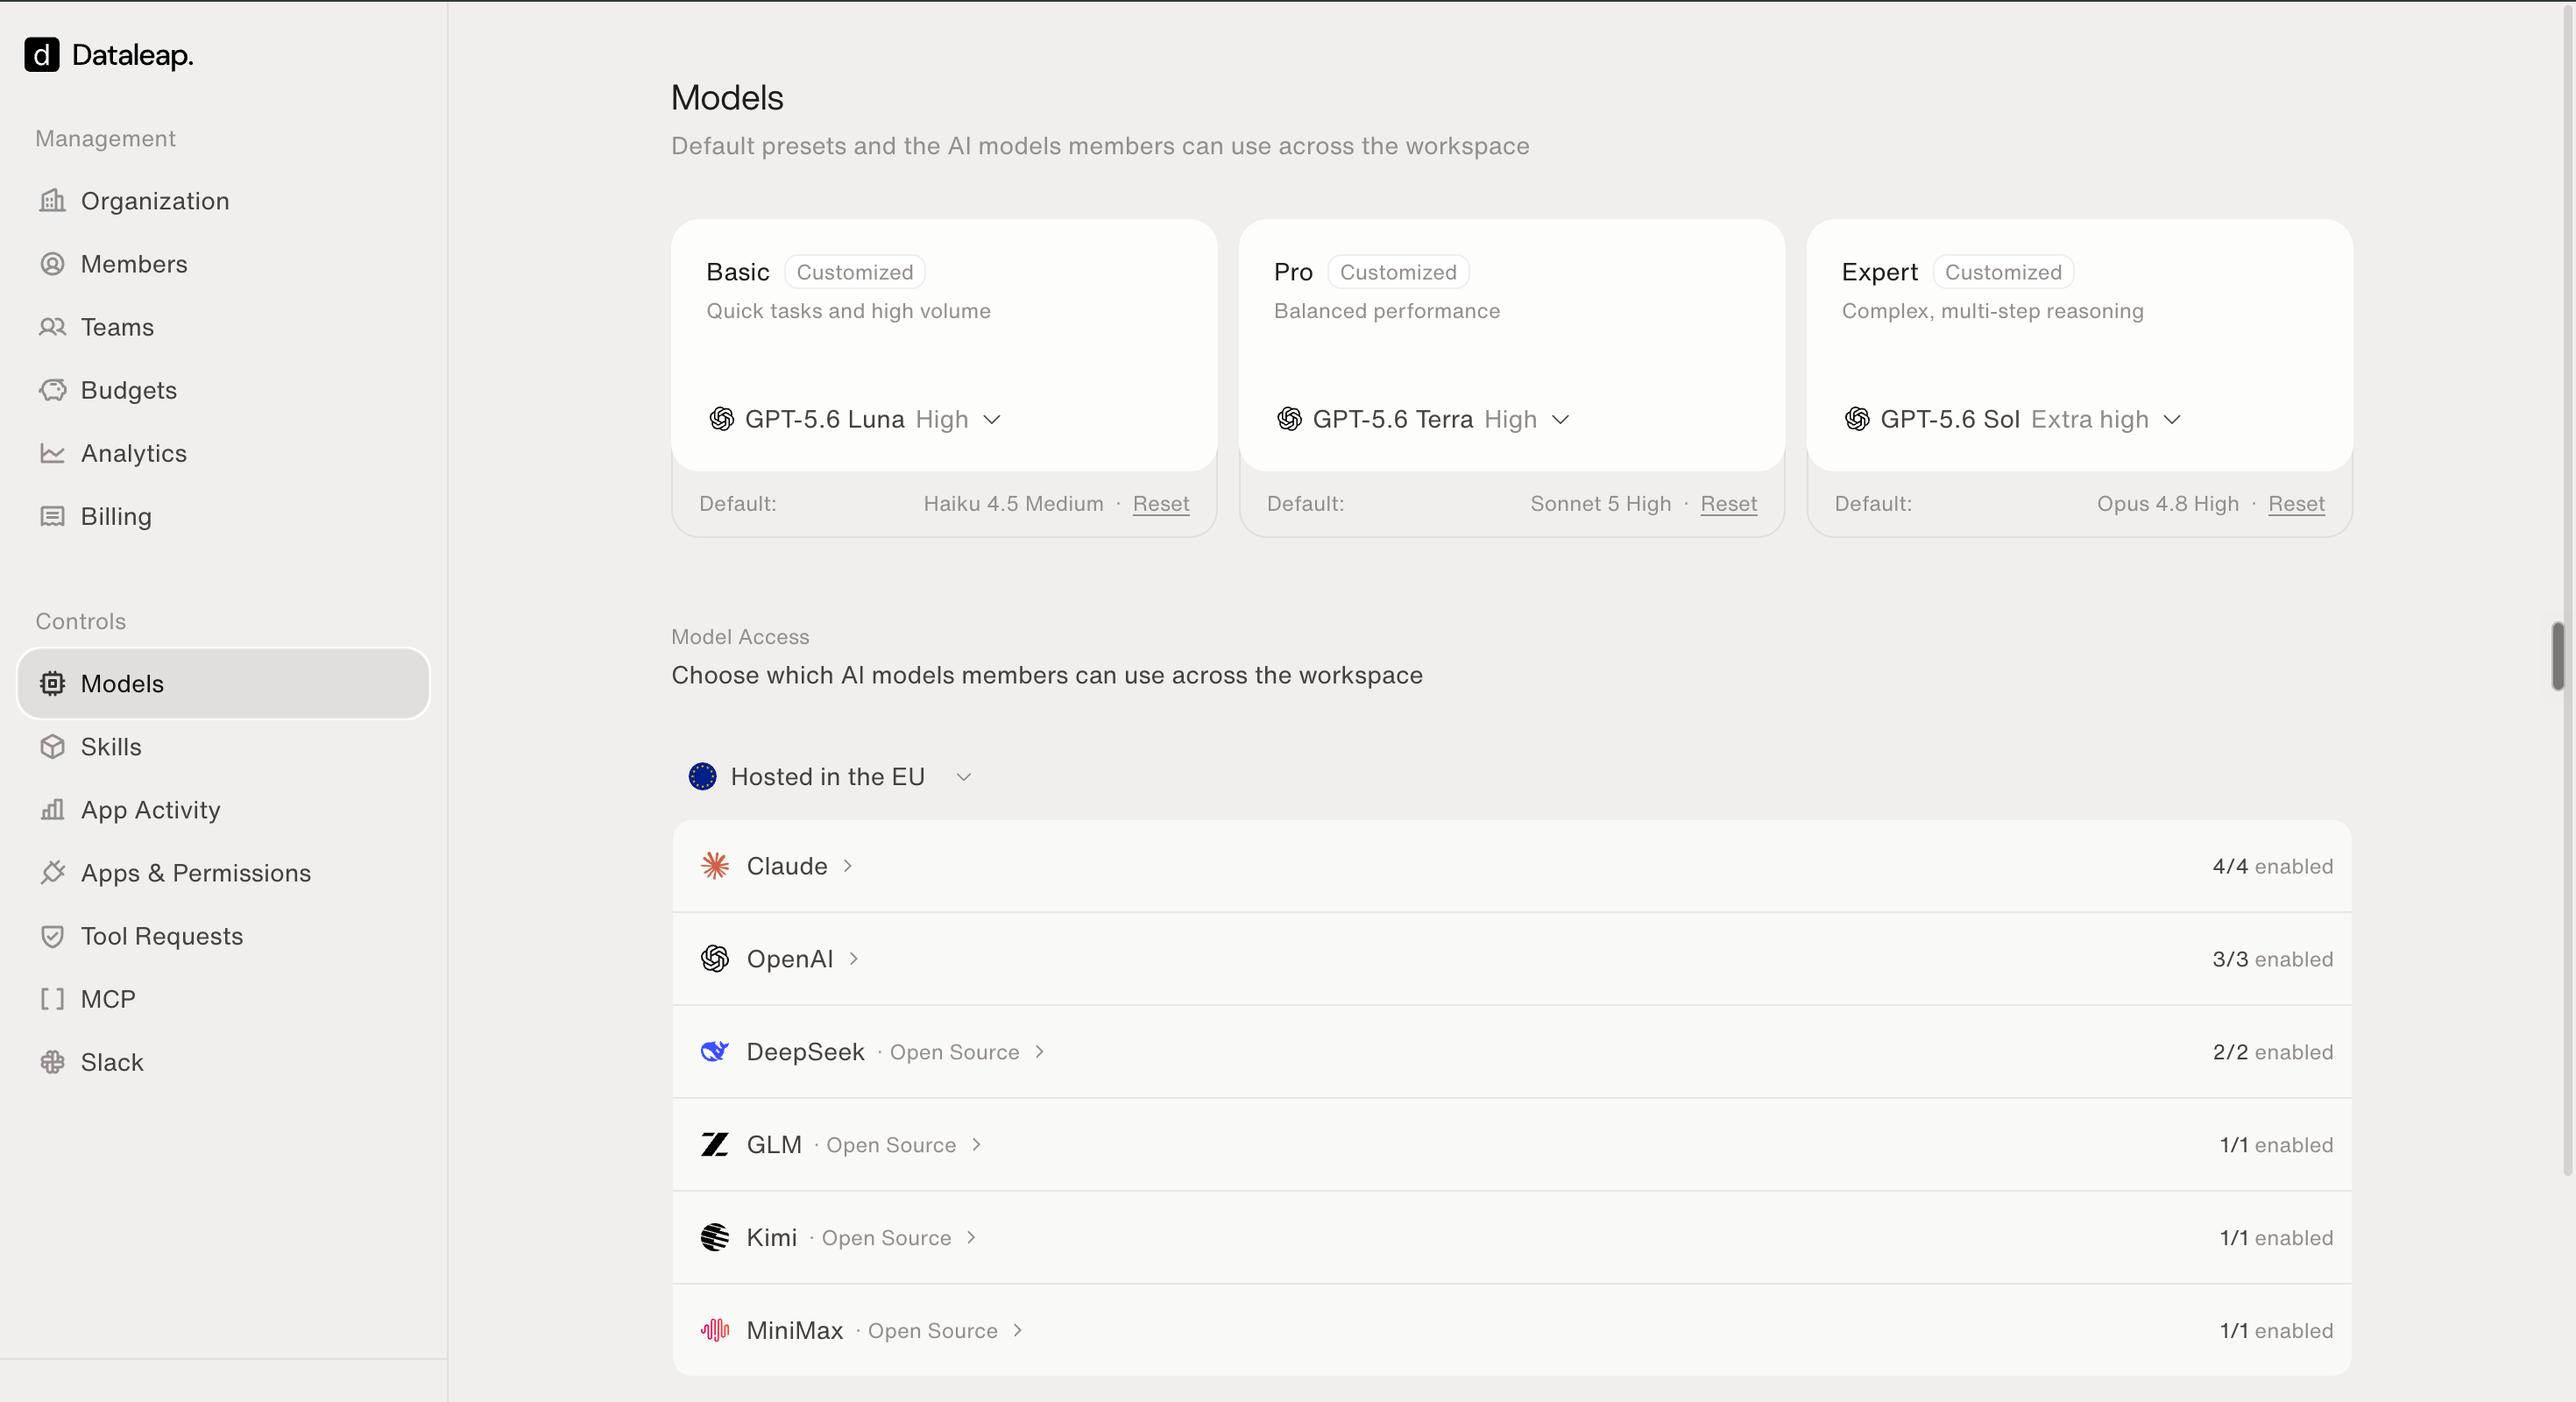Screen dimensions: 2576x1402
Task: Click the '3/3 enabled' OpenAI count
Action: click(2272, 959)
